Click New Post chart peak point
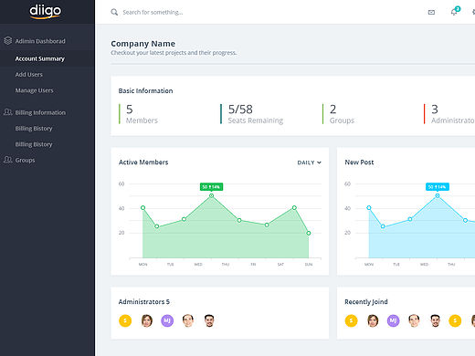The height and width of the screenshot is (356, 475). (438, 195)
